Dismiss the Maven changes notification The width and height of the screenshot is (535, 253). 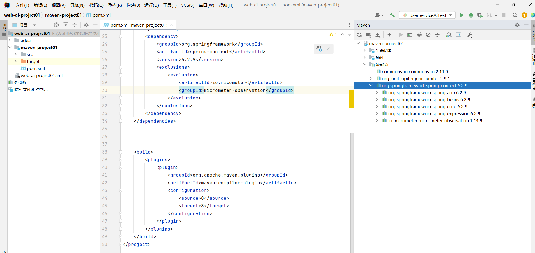pos(328,48)
